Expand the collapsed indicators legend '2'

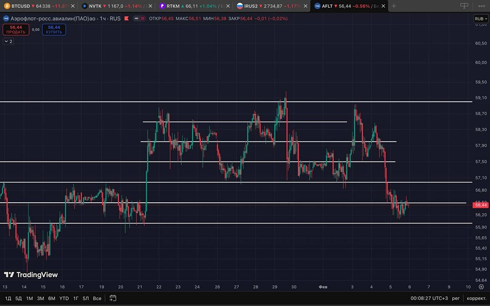(8, 41)
